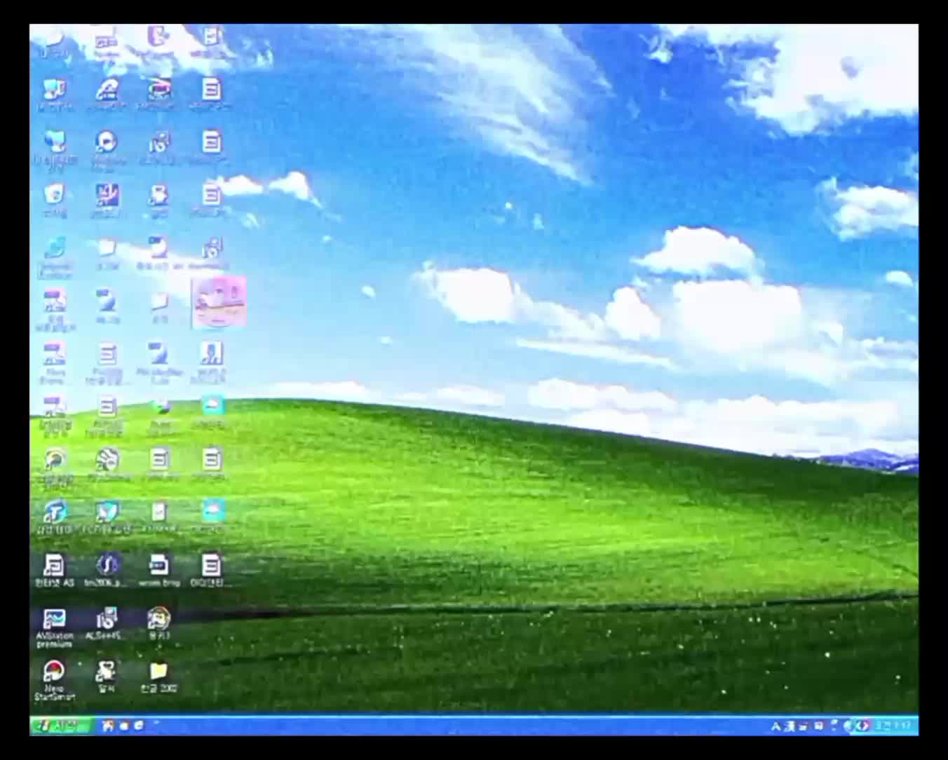Click Internet Explorer icon in Quick Launch
This screenshot has height=760, width=948.
[138, 725]
